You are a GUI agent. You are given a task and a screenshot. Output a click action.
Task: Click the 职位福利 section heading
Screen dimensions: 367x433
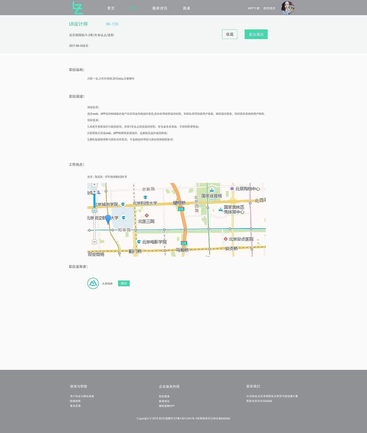tap(77, 70)
